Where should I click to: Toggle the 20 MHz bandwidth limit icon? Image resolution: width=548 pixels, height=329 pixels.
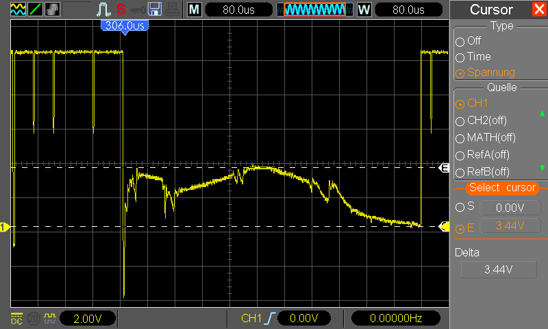tap(34, 319)
